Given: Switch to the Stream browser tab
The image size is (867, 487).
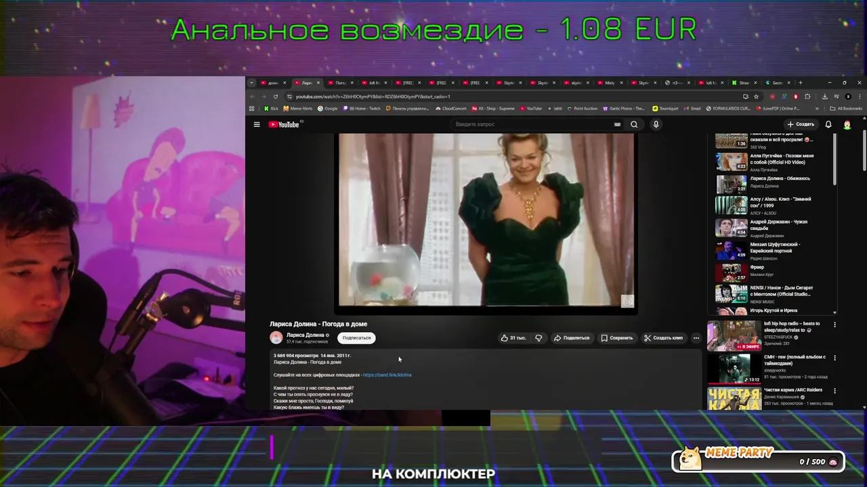Looking at the screenshot, I should 744,83.
